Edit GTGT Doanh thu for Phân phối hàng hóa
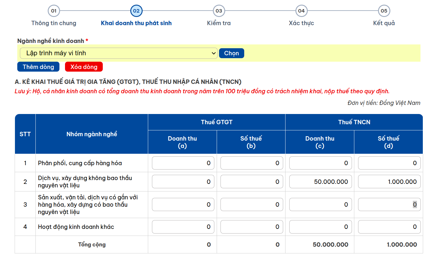 pos(183,163)
